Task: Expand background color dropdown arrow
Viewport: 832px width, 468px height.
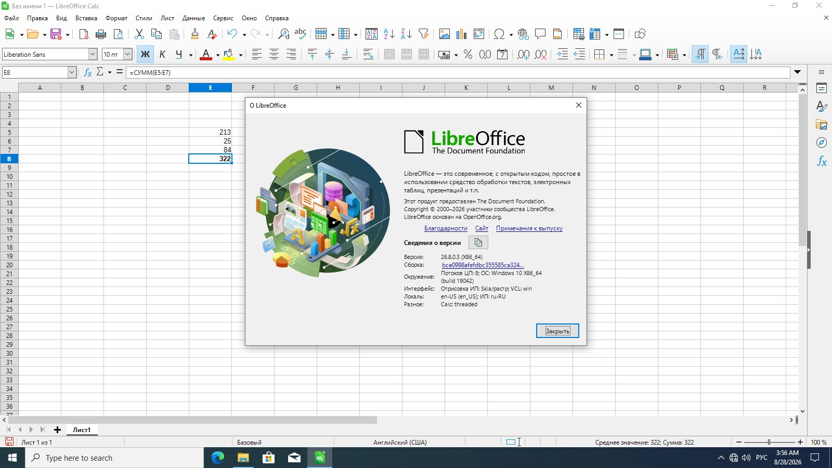Action: tap(240, 55)
